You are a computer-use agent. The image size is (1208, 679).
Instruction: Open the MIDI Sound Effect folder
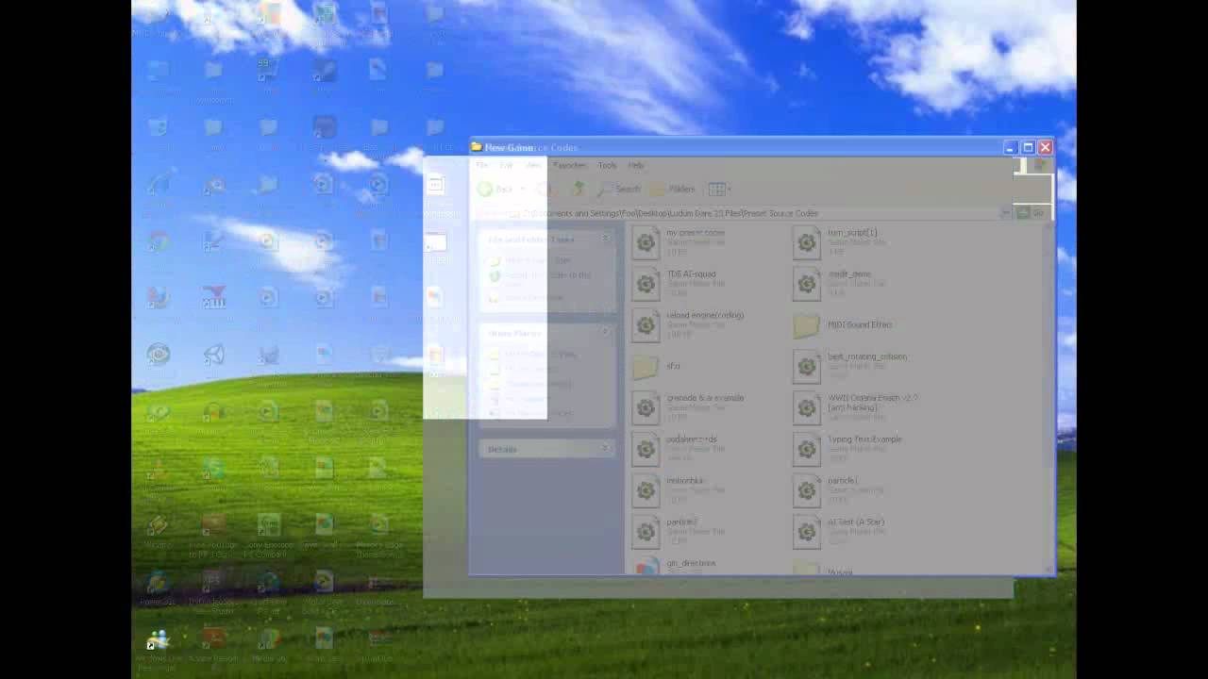[843, 325]
